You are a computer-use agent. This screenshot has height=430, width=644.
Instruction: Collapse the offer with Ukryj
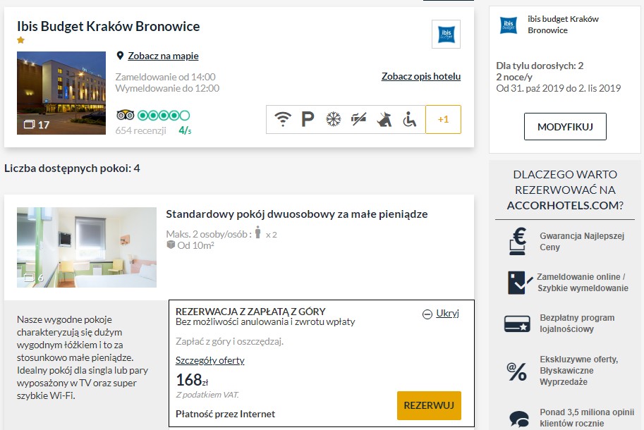tap(441, 314)
